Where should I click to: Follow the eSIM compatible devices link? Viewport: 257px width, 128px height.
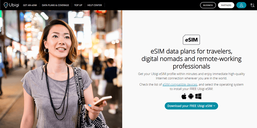(180, 84)
